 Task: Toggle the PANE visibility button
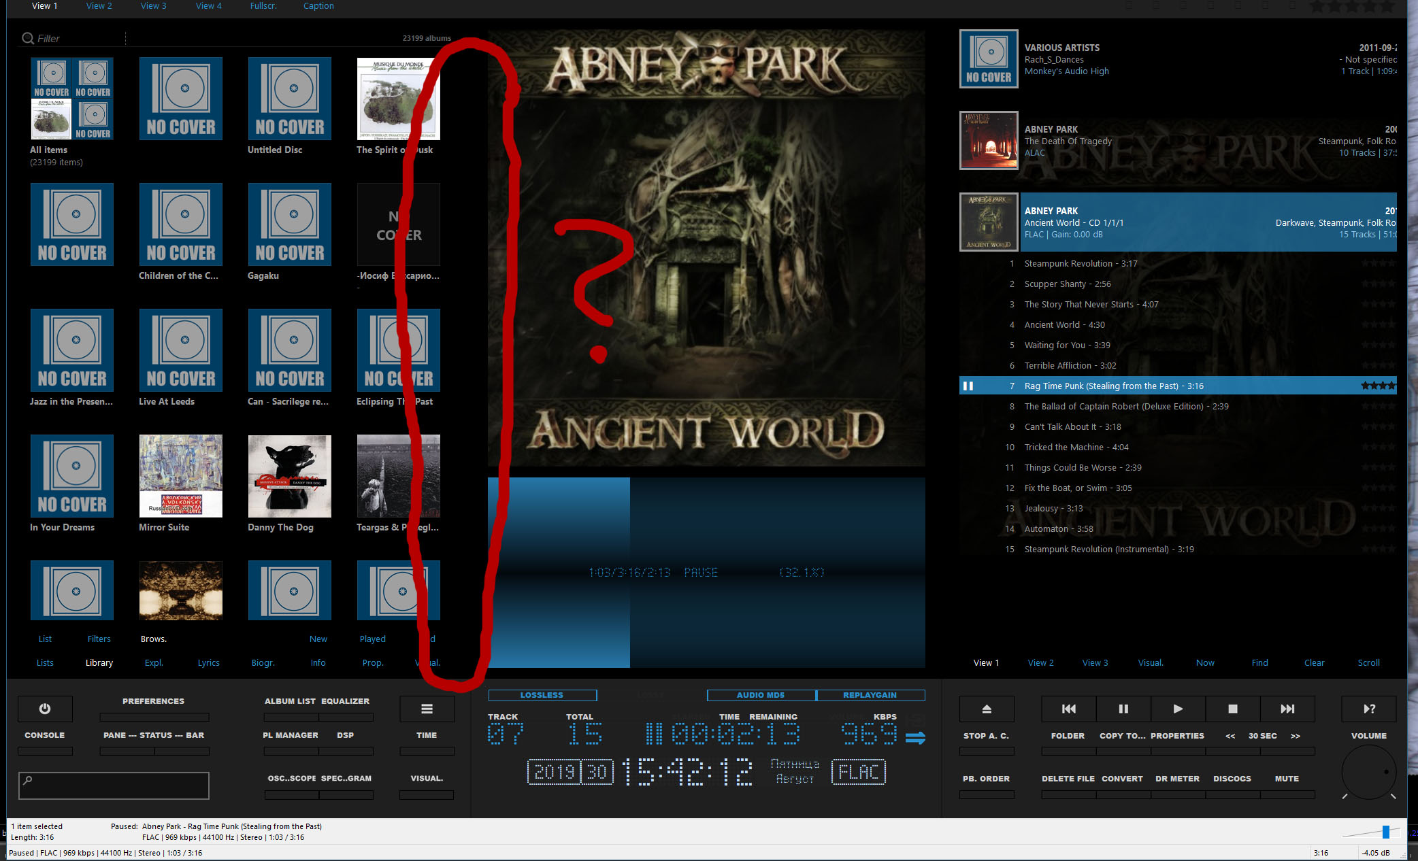pos(114,735)
